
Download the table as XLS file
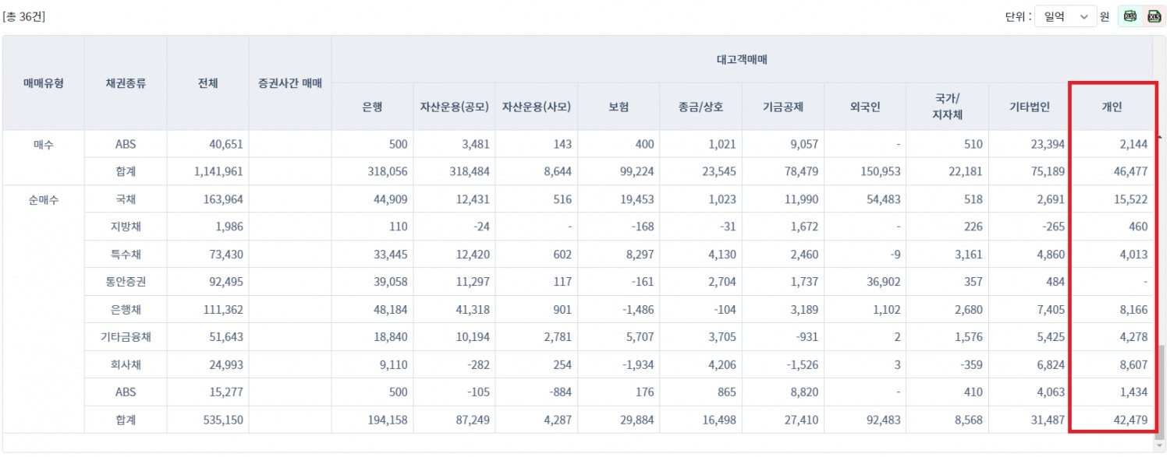(x=1154, y=16)
